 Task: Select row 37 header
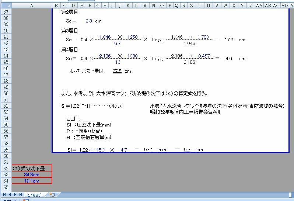pos(6,12)
